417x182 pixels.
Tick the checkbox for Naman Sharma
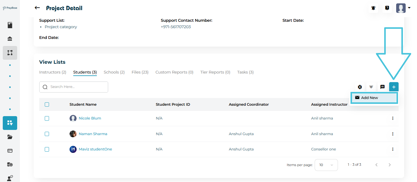point(47,134)
